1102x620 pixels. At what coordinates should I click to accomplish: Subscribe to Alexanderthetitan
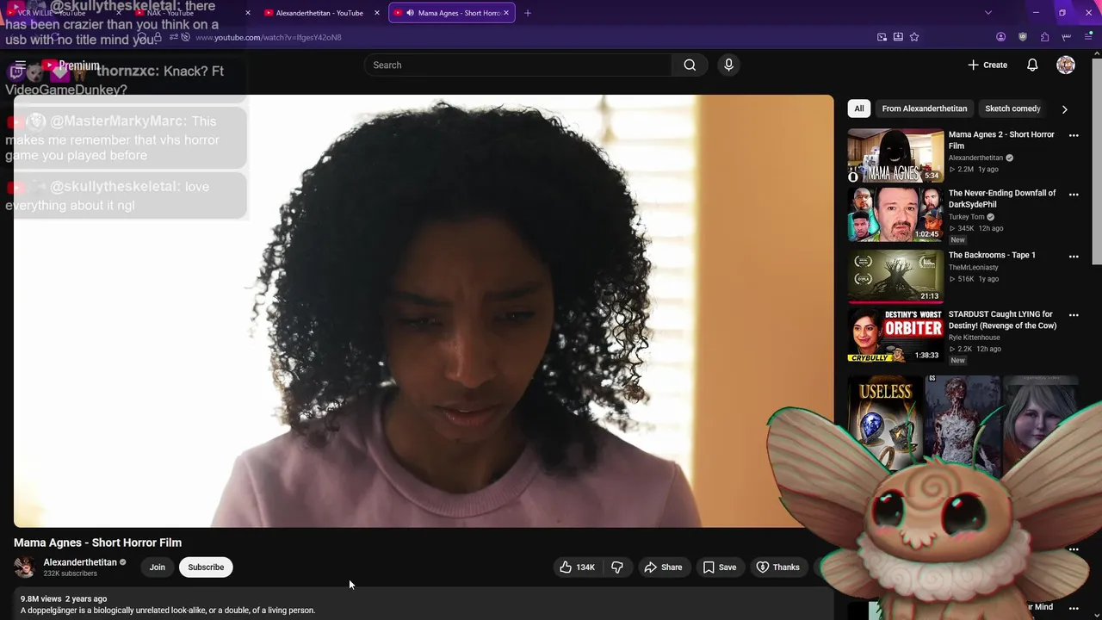click(206, 567)
